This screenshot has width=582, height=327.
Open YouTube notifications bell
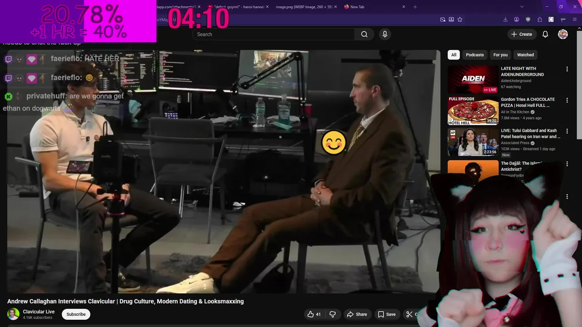point(545,34)
